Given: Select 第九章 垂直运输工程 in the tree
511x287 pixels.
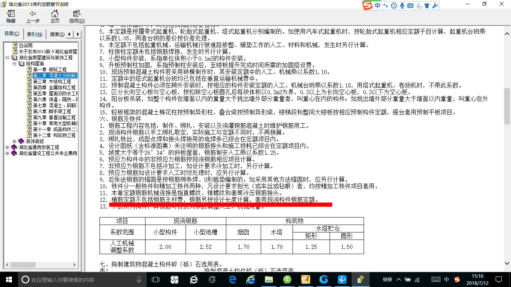Looking at the screenshot, I should [x=54, y=117].
